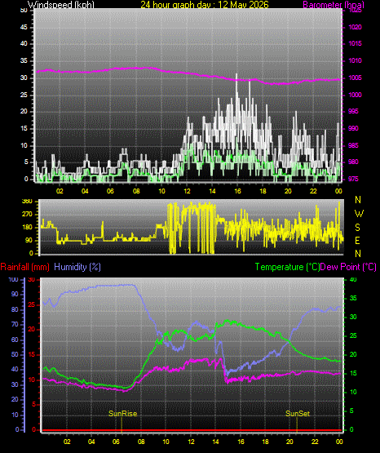Viewport: 380px width, 453px height.
Task: Click the 'W' compass direction label
Action: pyautogui.click(x=359, y=214)
